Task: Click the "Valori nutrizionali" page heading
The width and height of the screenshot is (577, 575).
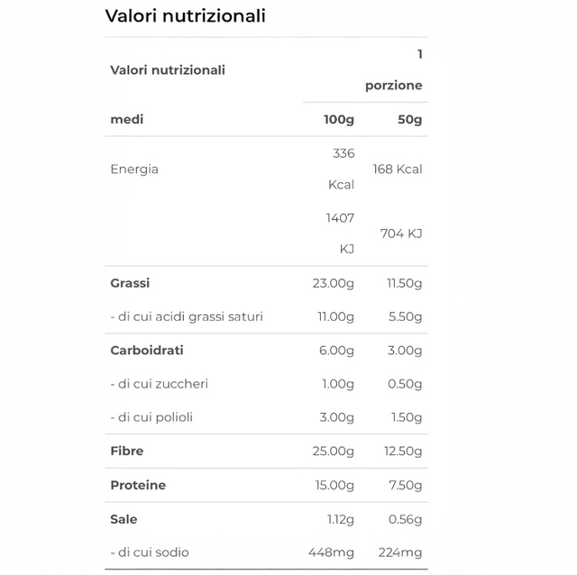Action: pyautogui.click(x=185, y=16)
